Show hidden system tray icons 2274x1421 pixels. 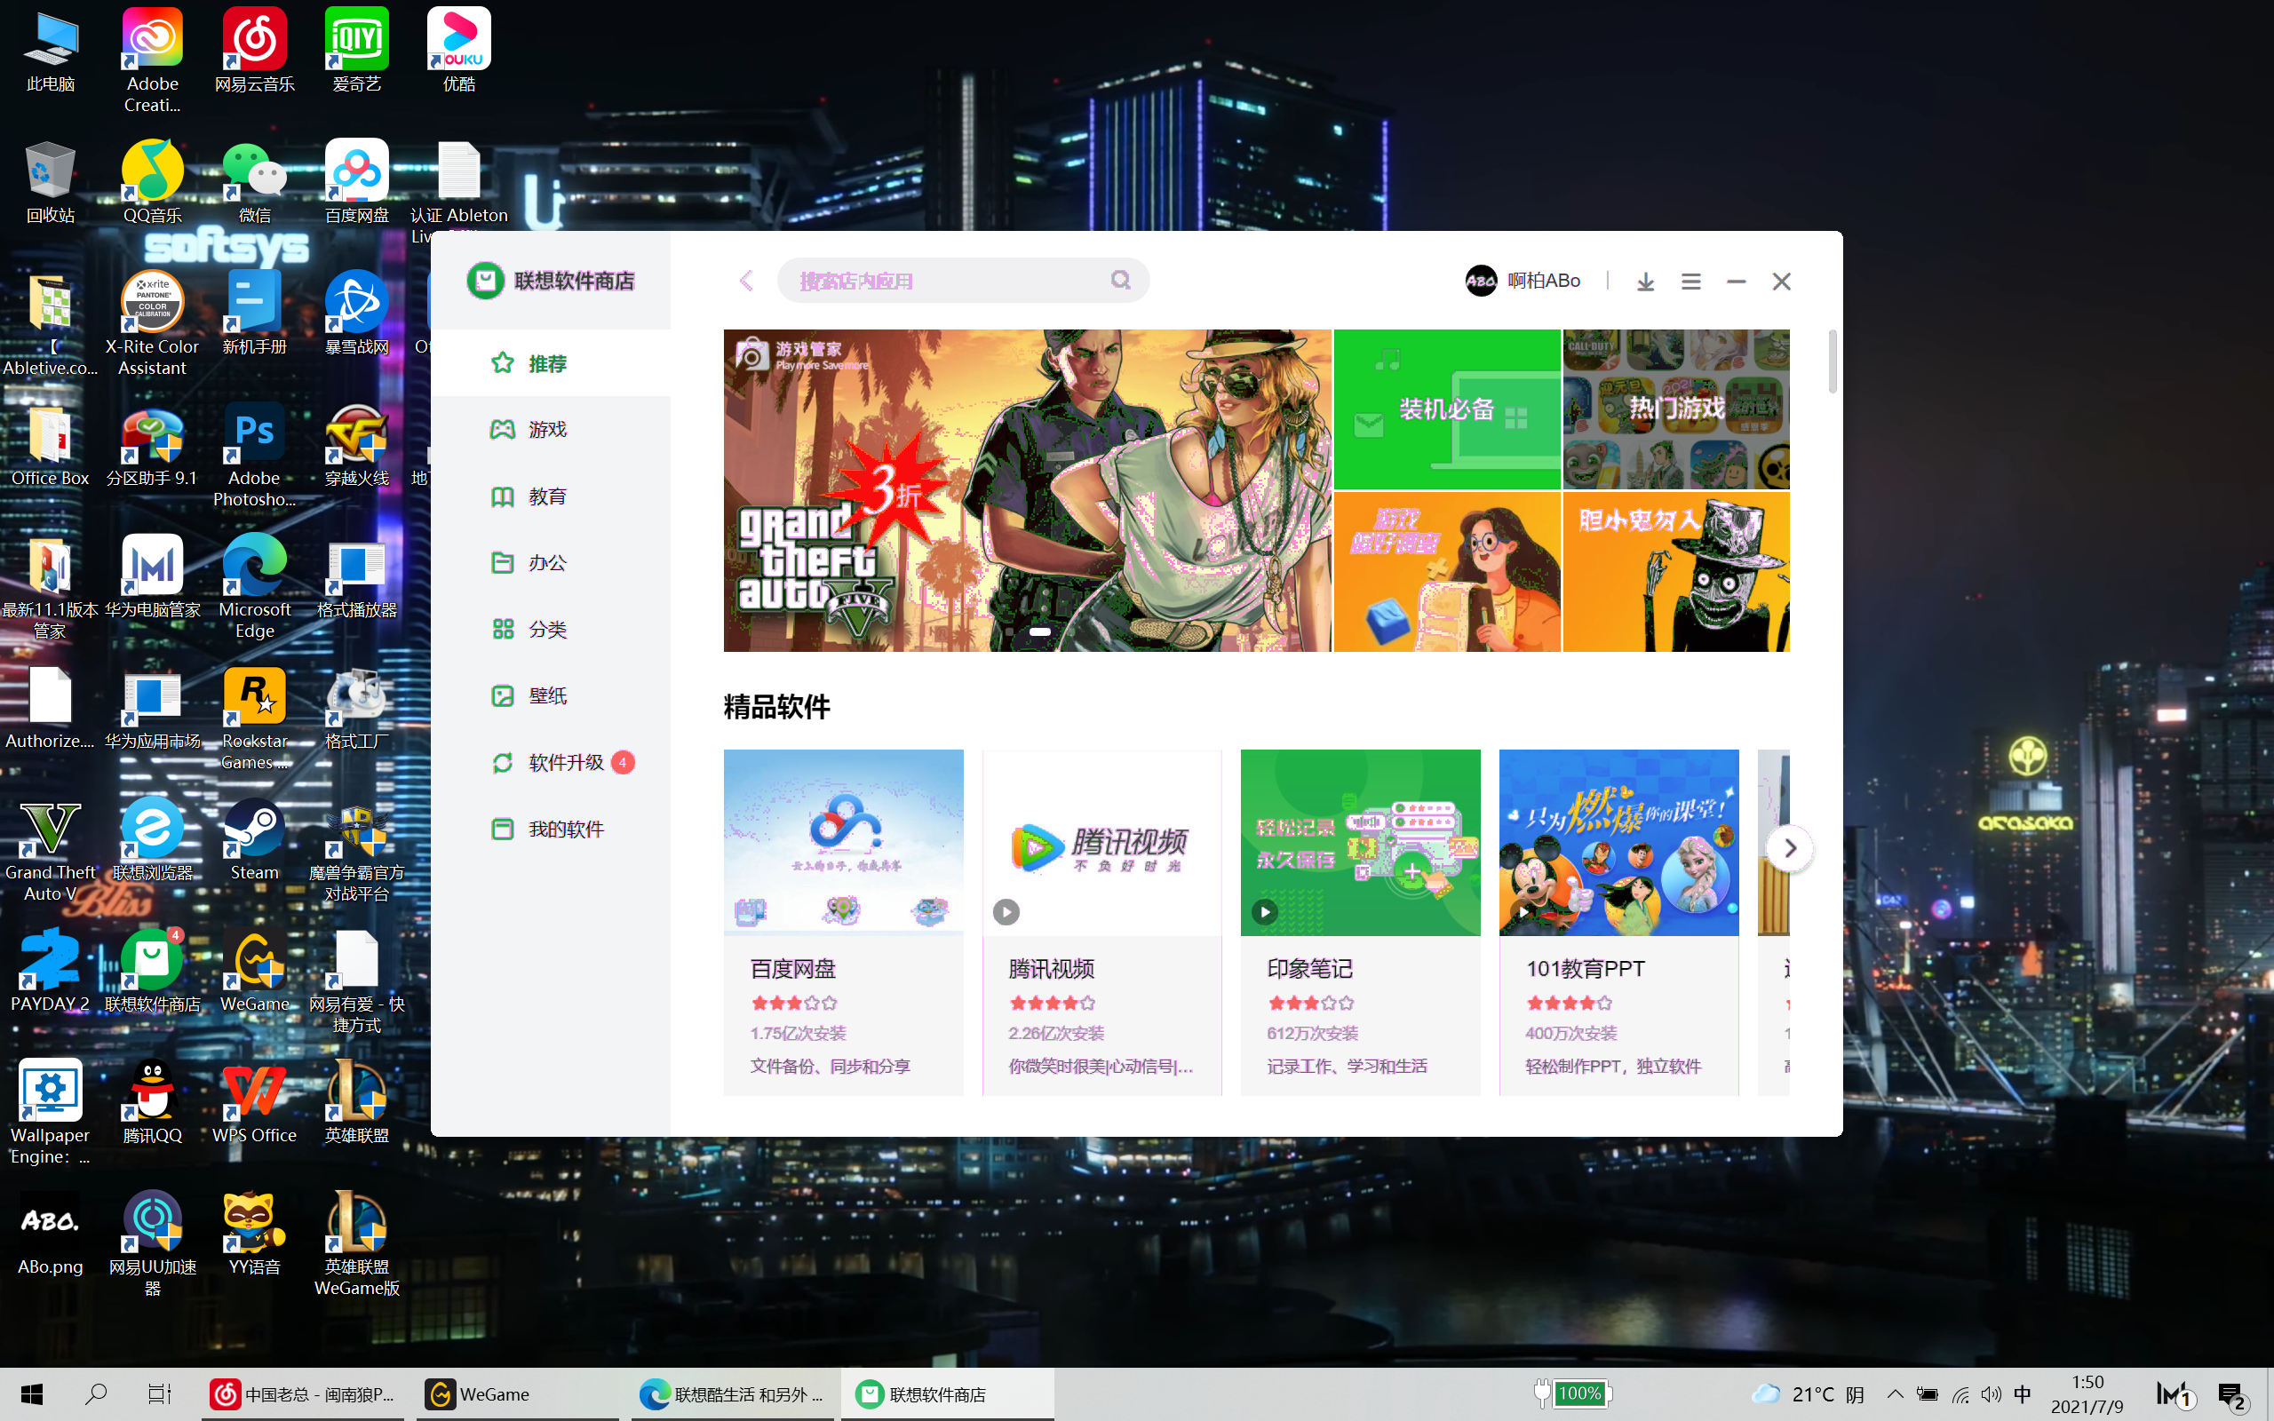pyautogui.click(x=1896, y=1393)
